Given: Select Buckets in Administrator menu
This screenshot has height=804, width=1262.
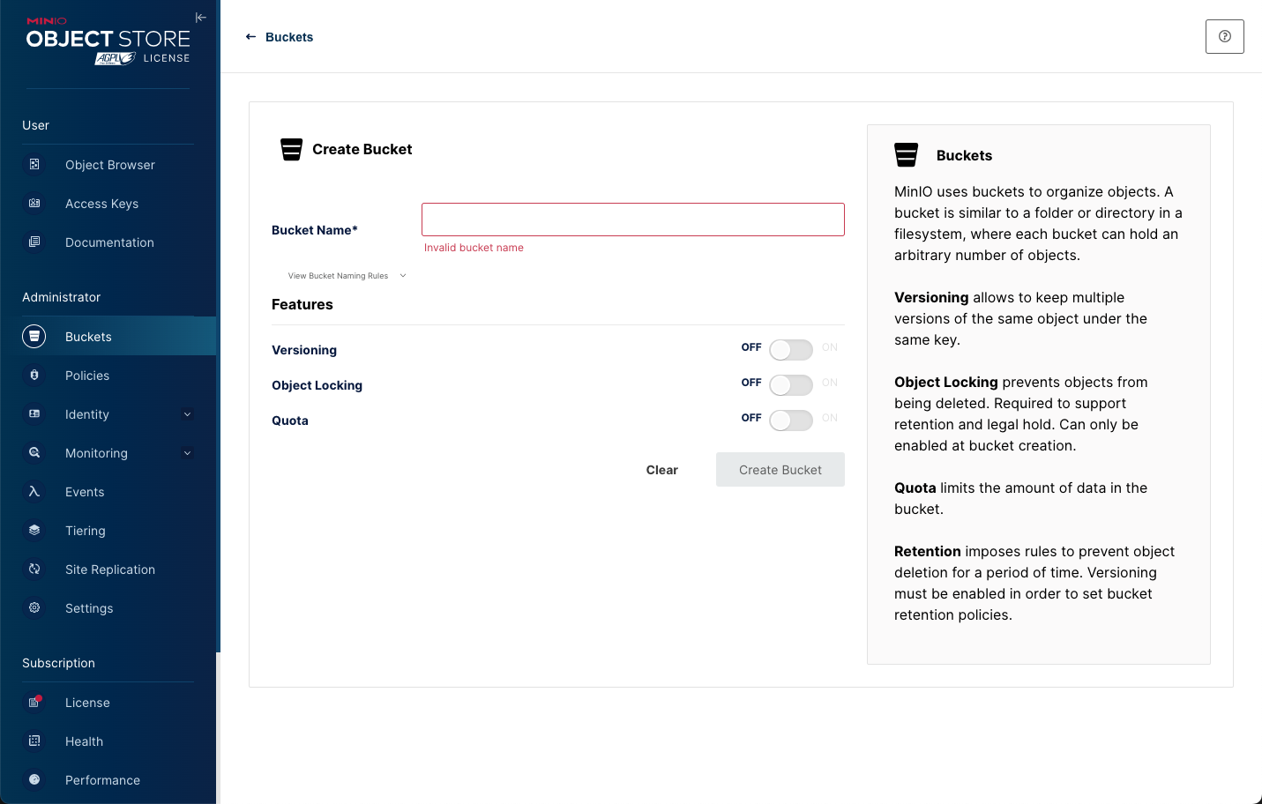Looking at the screenshot, I should 108,336.
